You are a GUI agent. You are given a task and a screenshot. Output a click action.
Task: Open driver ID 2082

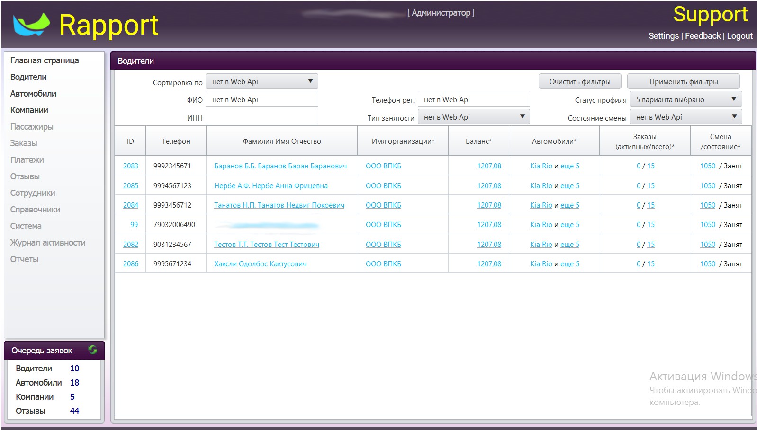coord(131,245)
